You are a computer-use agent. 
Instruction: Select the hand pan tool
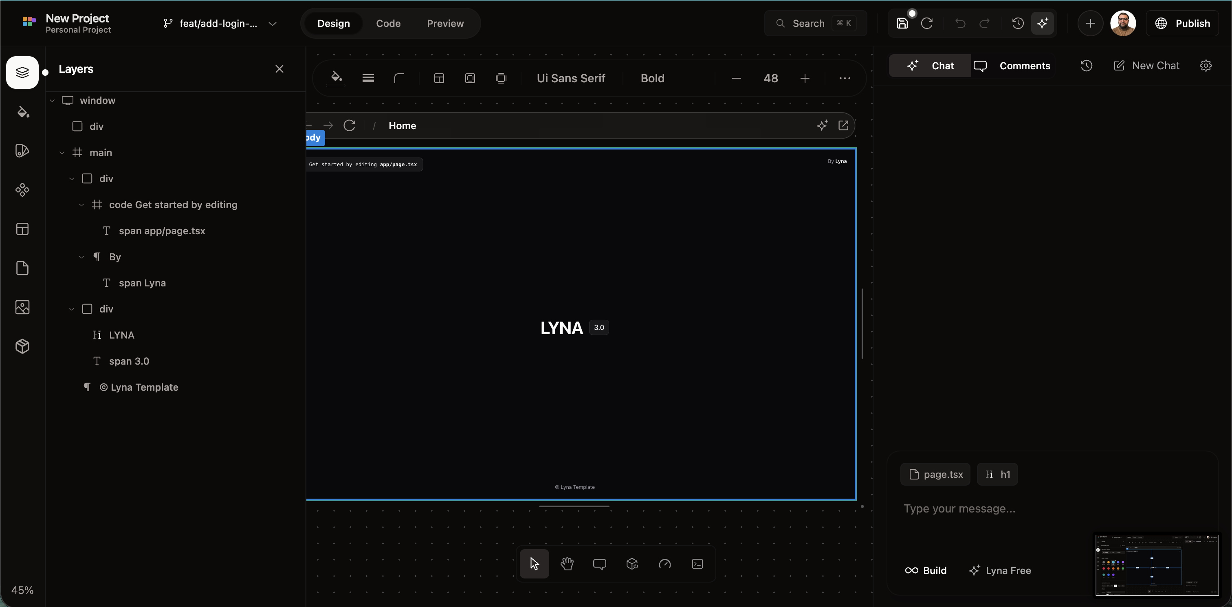567,564
